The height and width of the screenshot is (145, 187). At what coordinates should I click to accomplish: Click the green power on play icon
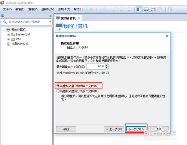[x=91, y=9]
